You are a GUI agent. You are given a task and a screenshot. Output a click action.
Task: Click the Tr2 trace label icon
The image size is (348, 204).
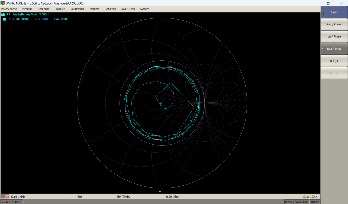[x=3, y=15]
